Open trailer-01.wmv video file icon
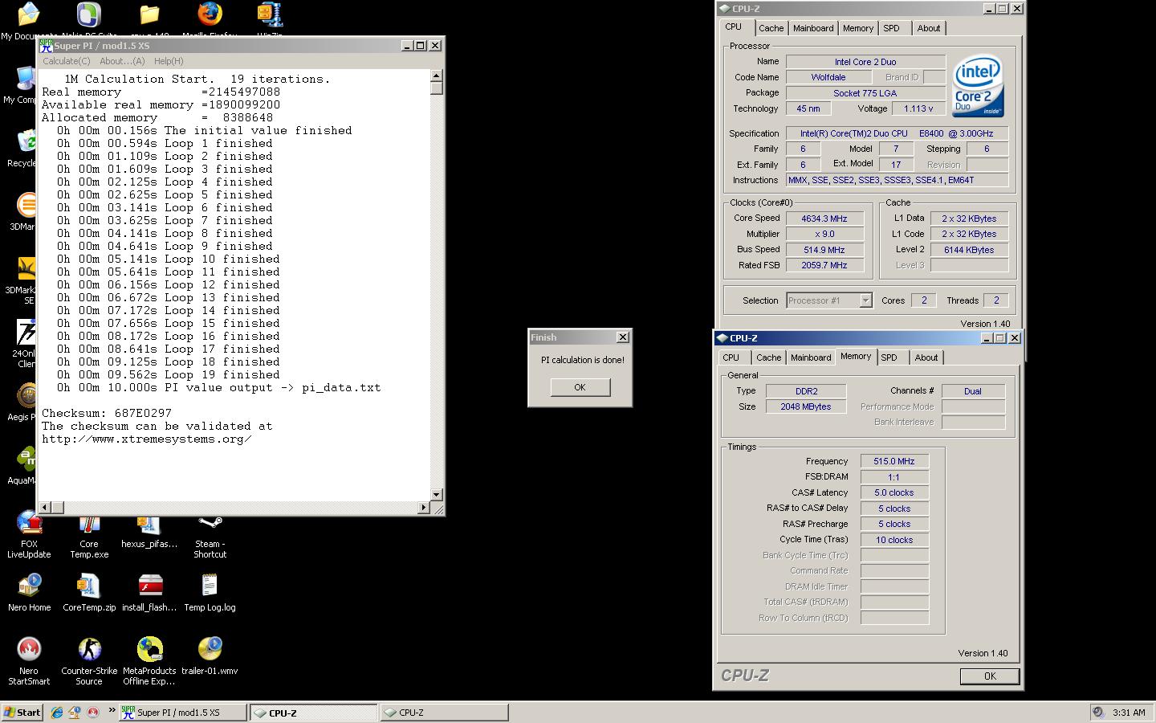This screenshot has height=723, width=1156. (210, 656)
